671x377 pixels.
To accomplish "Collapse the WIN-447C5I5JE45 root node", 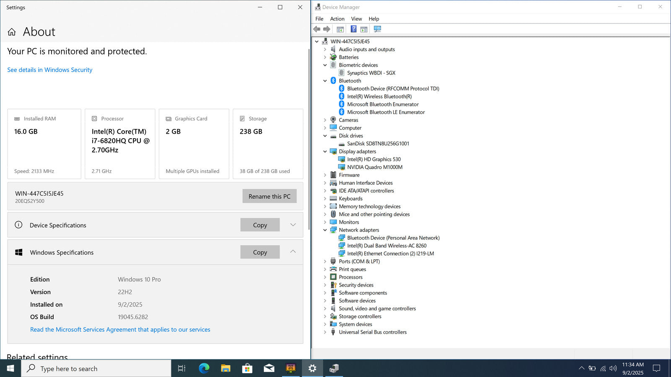I will tap(317, 41).
